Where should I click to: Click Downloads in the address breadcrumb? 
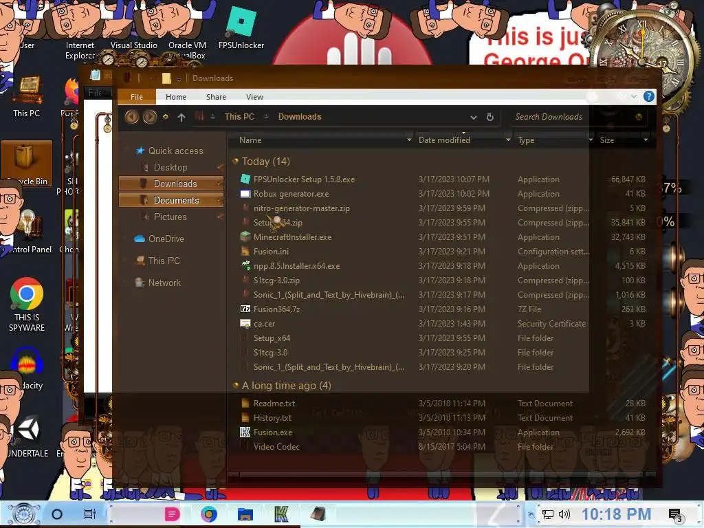pos(300,117)
